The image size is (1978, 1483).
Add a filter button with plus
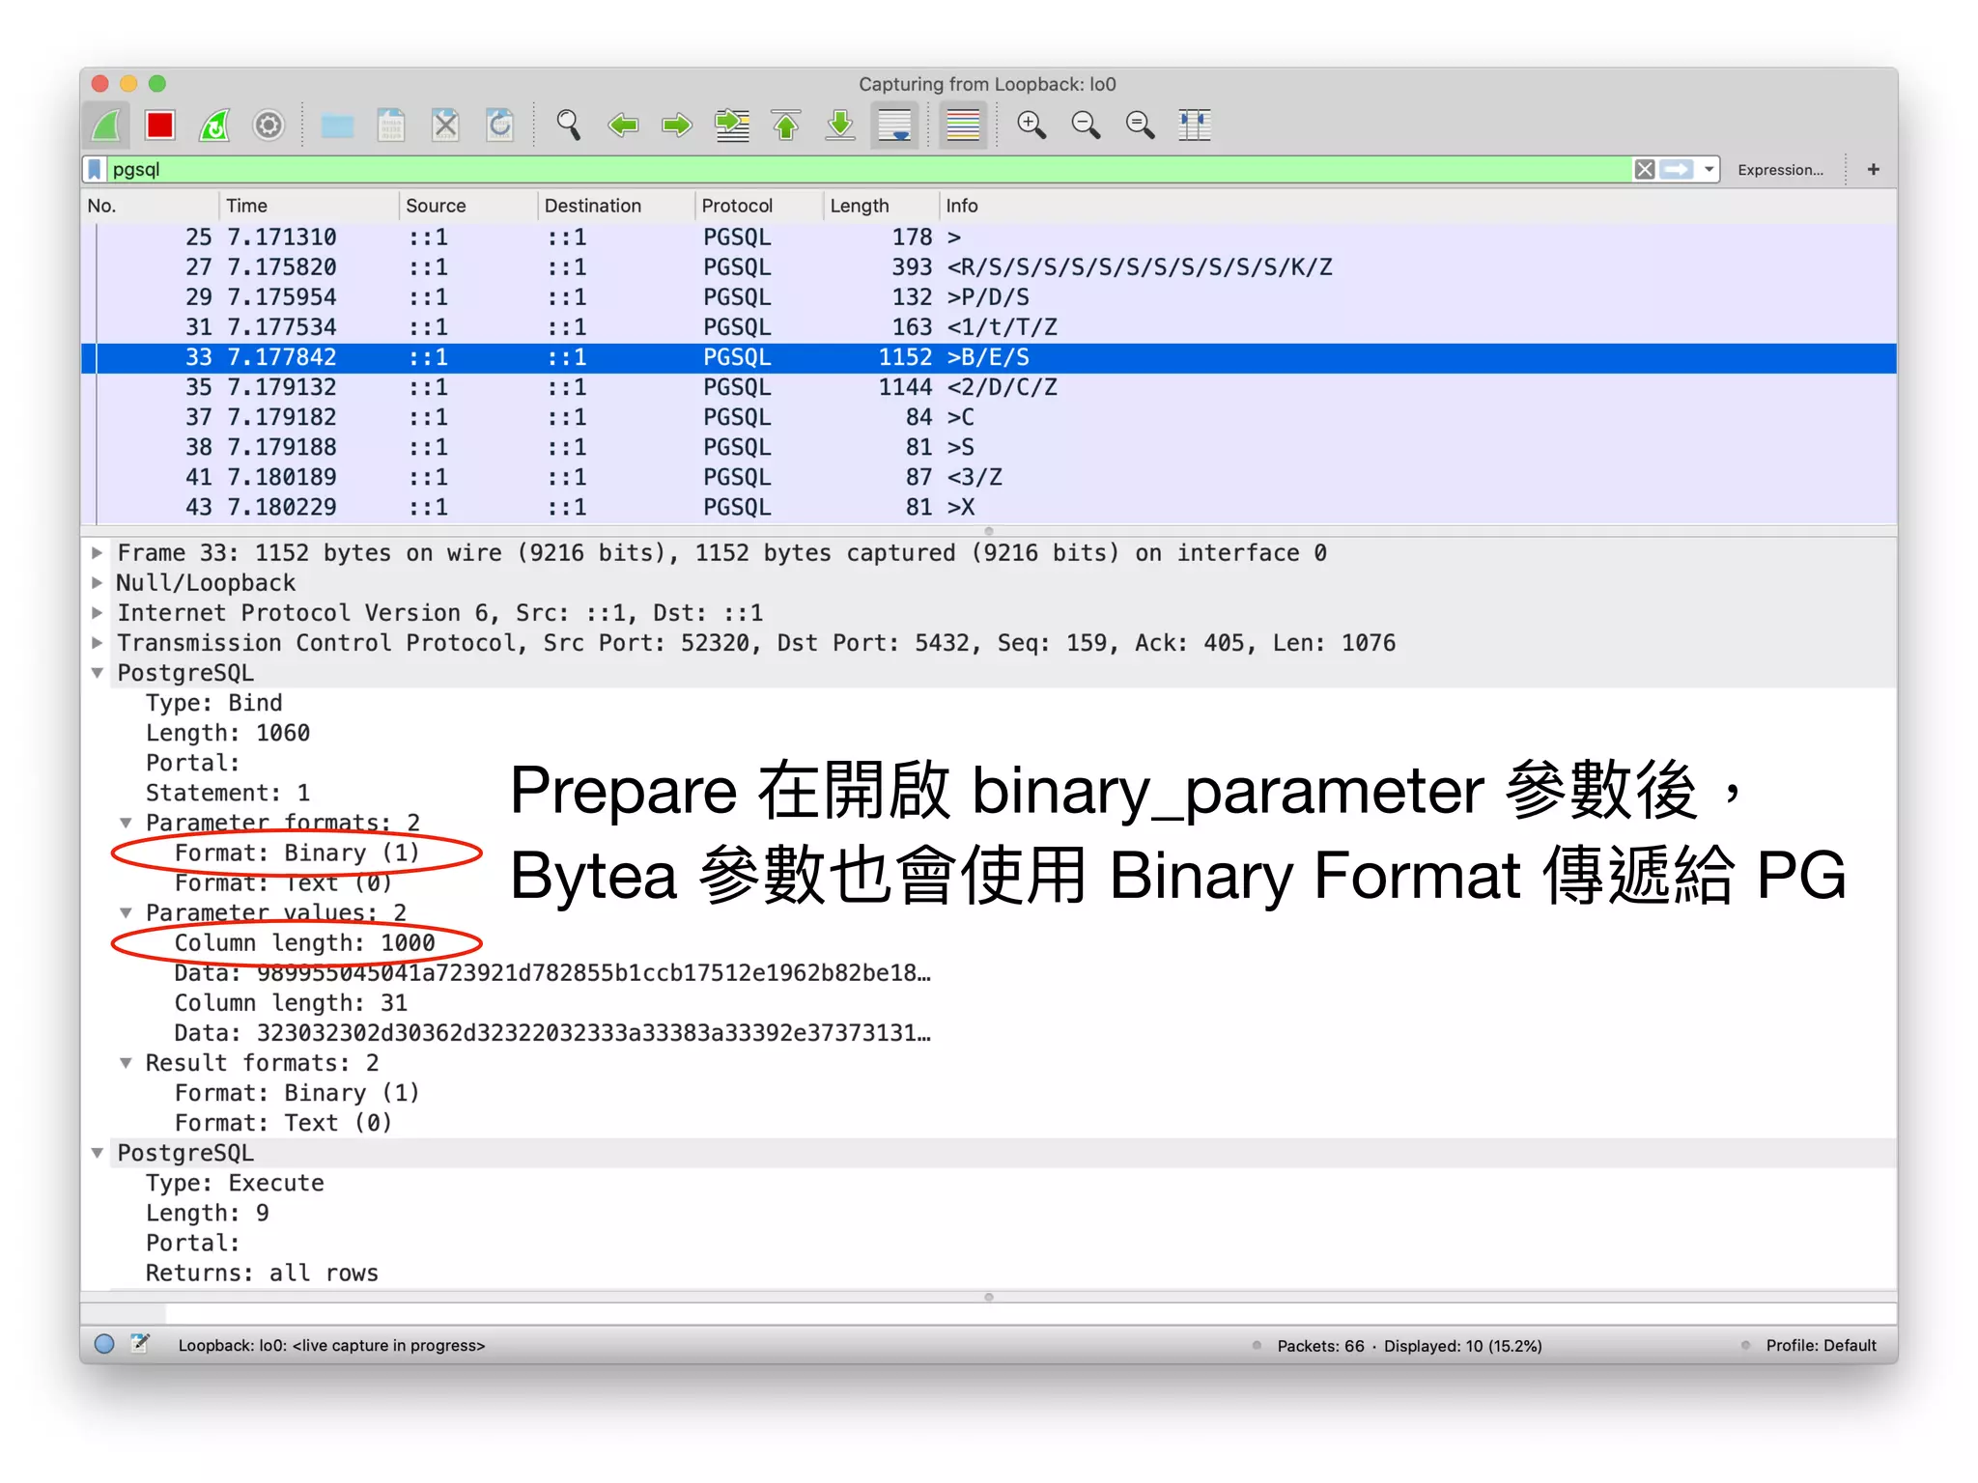click(1874, 170)
